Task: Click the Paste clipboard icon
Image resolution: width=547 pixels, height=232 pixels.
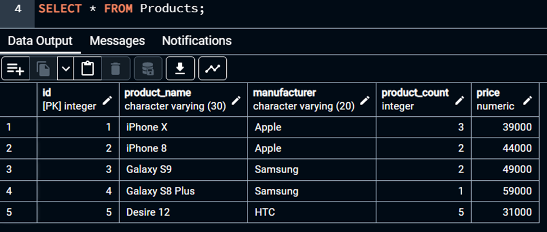Action: [x=88, y=69]
